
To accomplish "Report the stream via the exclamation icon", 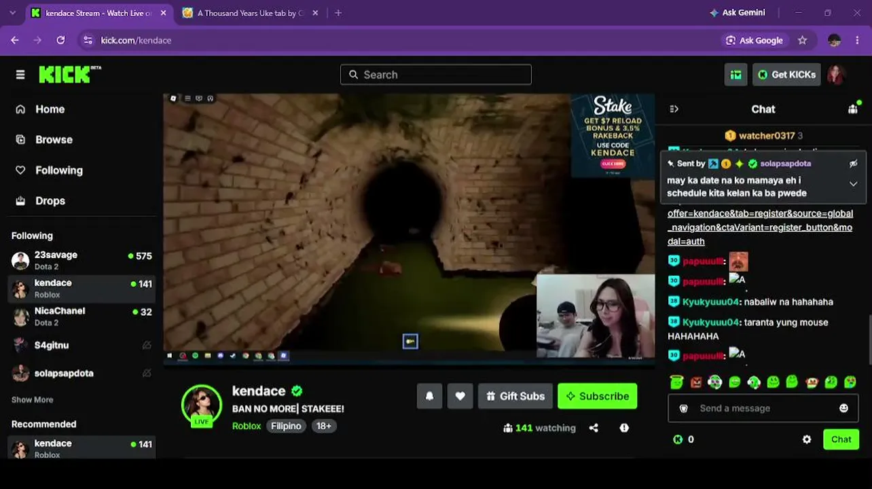I will (624, 428).
